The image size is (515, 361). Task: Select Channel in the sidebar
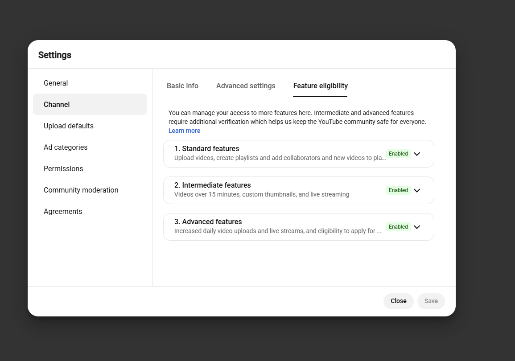pos(90,104)
